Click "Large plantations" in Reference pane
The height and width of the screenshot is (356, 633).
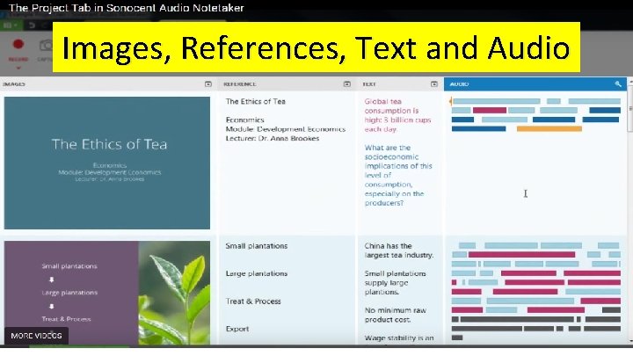coord(257,273)
